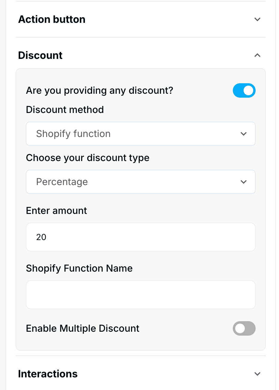
Task: Click the Action button section chevron icon
Action: 257,20
